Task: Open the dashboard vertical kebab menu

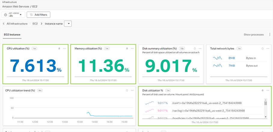Action: [x=270, y=35]
